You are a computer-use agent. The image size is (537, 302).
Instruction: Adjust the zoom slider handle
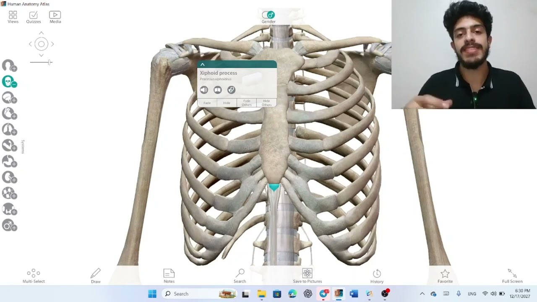tap(50, 62)
